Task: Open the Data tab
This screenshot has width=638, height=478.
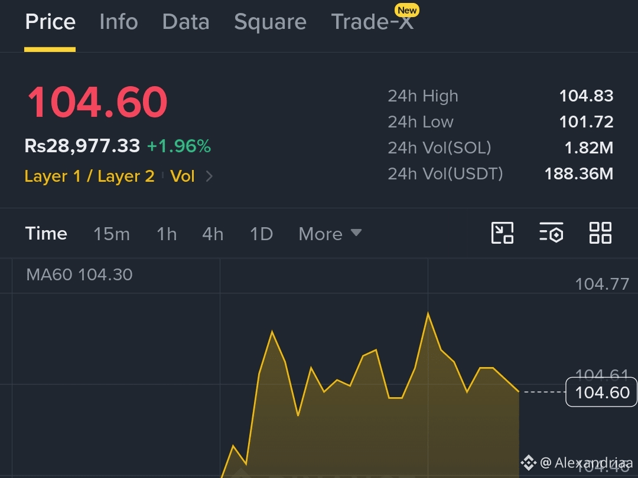Action: click(x=186, y=22)
